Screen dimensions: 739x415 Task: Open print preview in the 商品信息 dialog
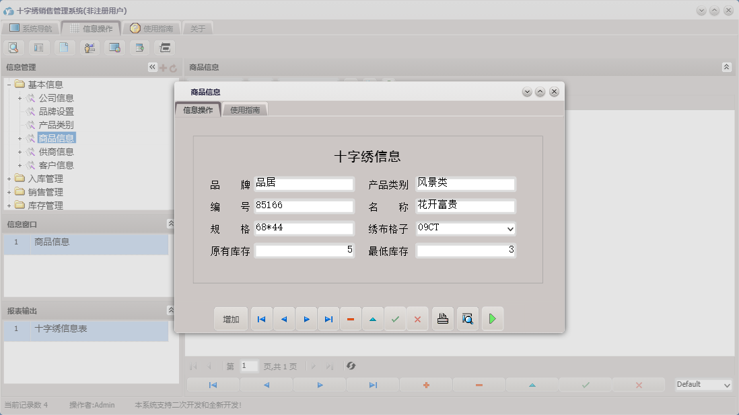468,319
